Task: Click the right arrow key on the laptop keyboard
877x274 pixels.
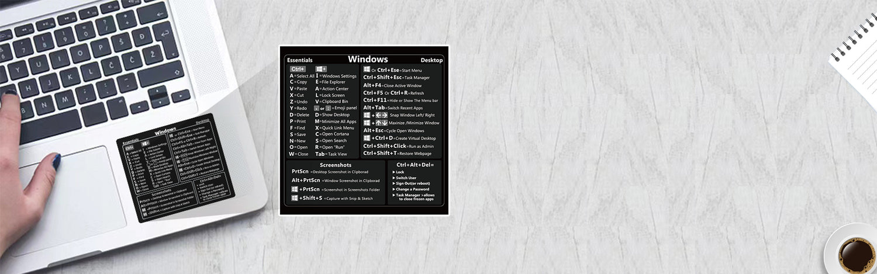Action: pyautogui.click(x=181, y=96)
